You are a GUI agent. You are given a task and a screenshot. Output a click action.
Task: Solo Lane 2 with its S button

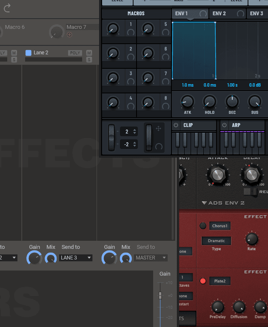click(89, 60)
